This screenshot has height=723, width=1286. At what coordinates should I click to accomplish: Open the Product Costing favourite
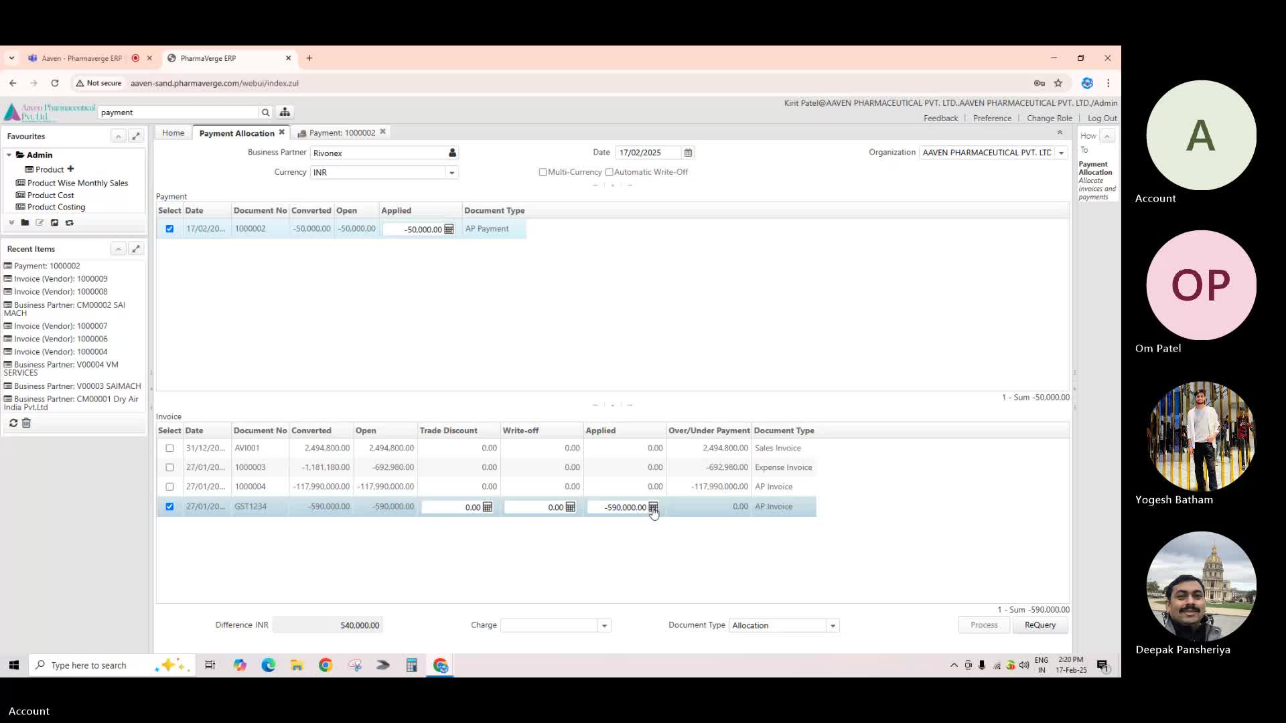(56, 207)
